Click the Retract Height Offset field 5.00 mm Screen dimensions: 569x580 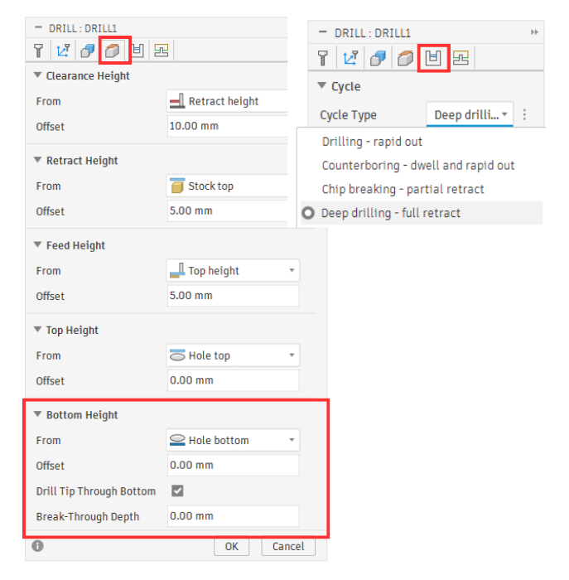227,210
